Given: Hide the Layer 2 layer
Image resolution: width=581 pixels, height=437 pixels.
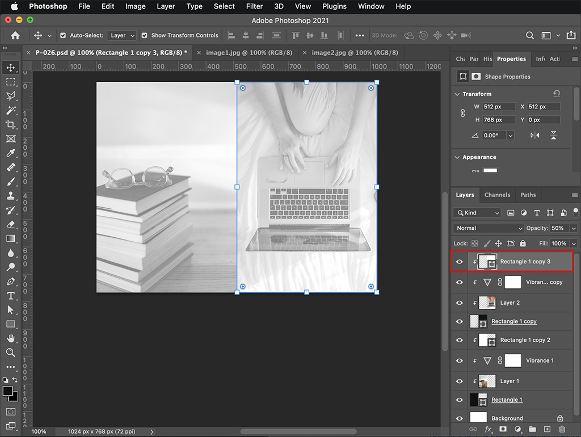Looking at the screenshot, I should pos(460,303).
